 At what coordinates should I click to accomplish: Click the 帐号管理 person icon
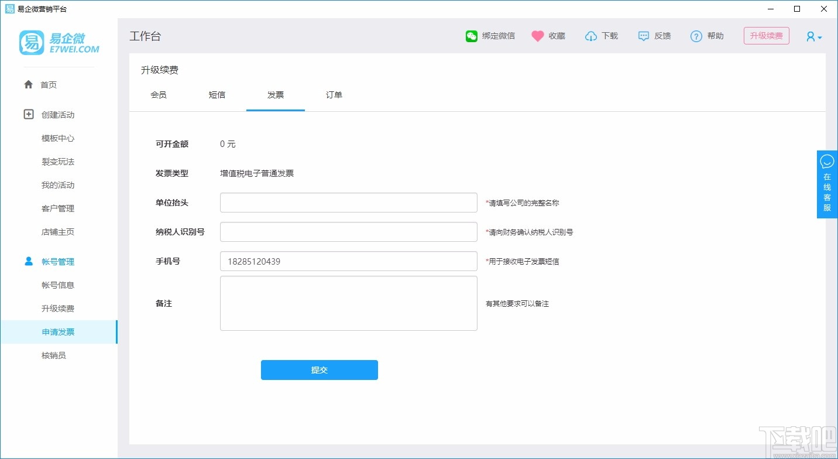[x=28, y=261]
